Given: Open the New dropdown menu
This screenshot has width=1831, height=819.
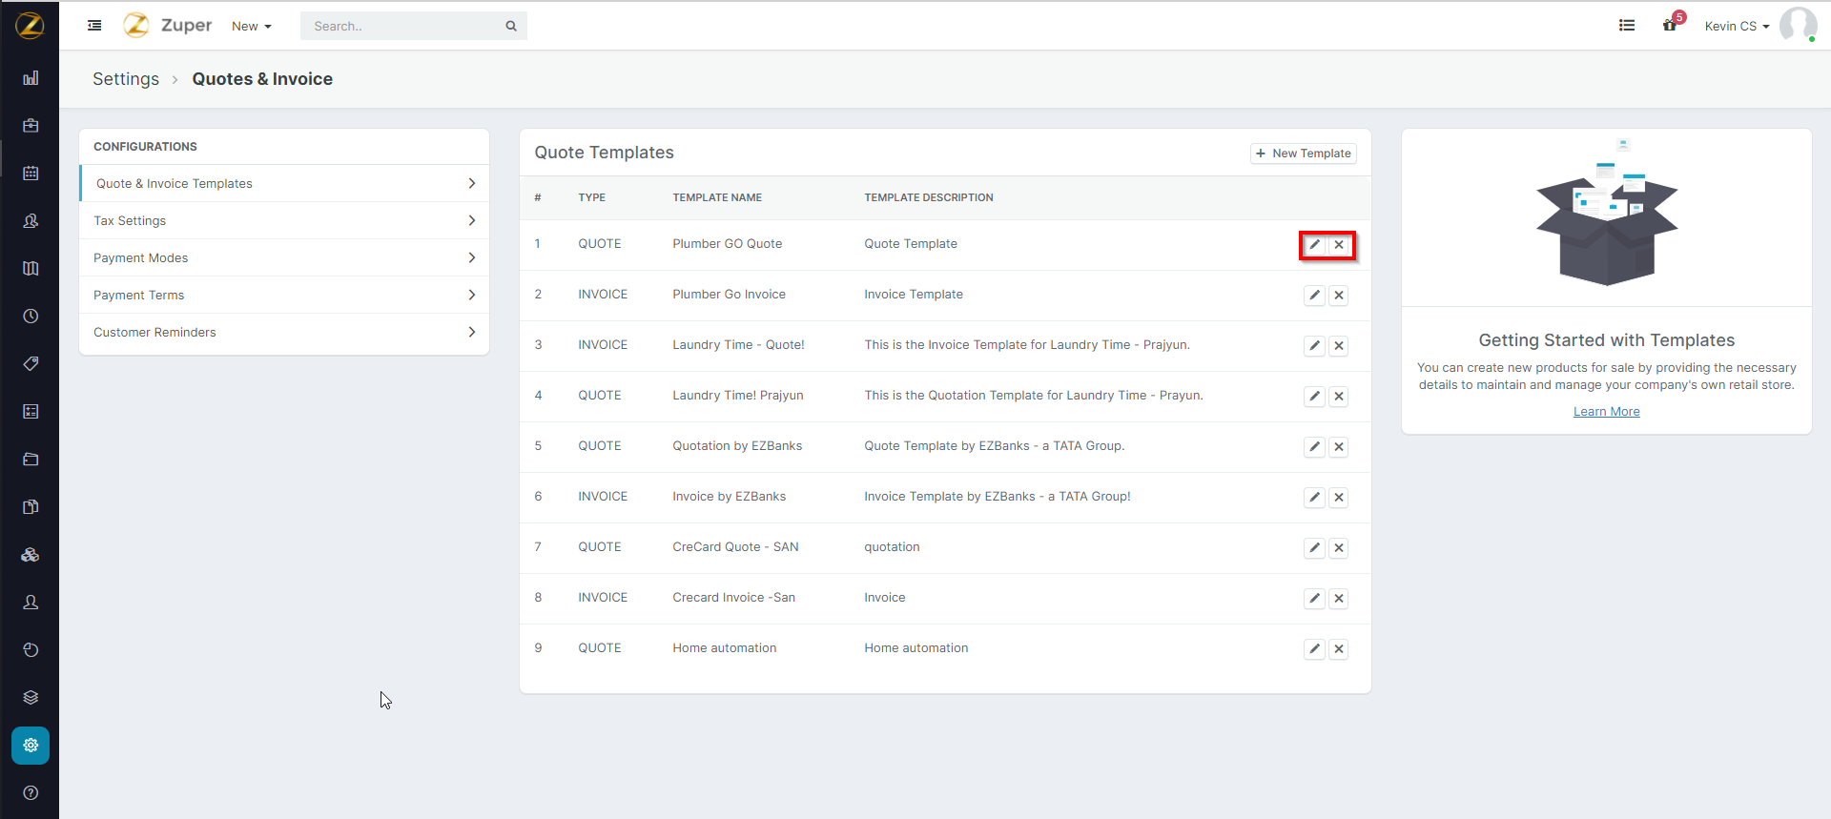Looking at the screenshot, I should point(251,27).
